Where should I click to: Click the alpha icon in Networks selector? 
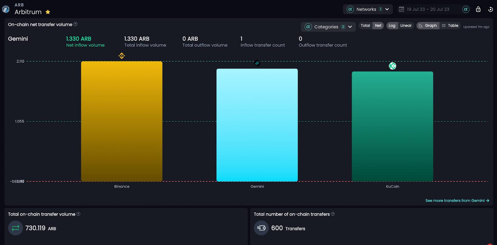[x=350, y=9]
